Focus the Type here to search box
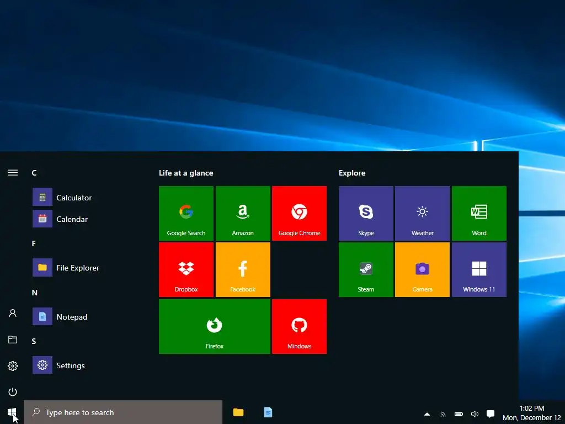Screen dimensions: 565x424 [123, 412]
